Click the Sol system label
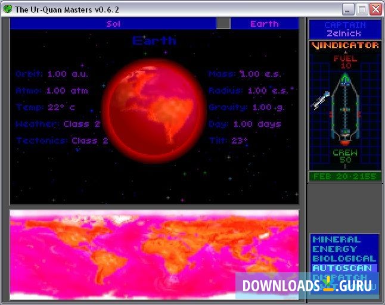The height and width of the screenshot is (305, 385). 113,24
